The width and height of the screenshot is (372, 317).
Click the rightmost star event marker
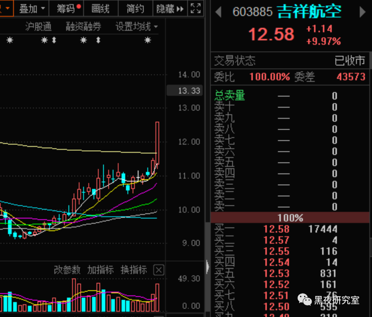pyautogui.click(x=147, y=40)
